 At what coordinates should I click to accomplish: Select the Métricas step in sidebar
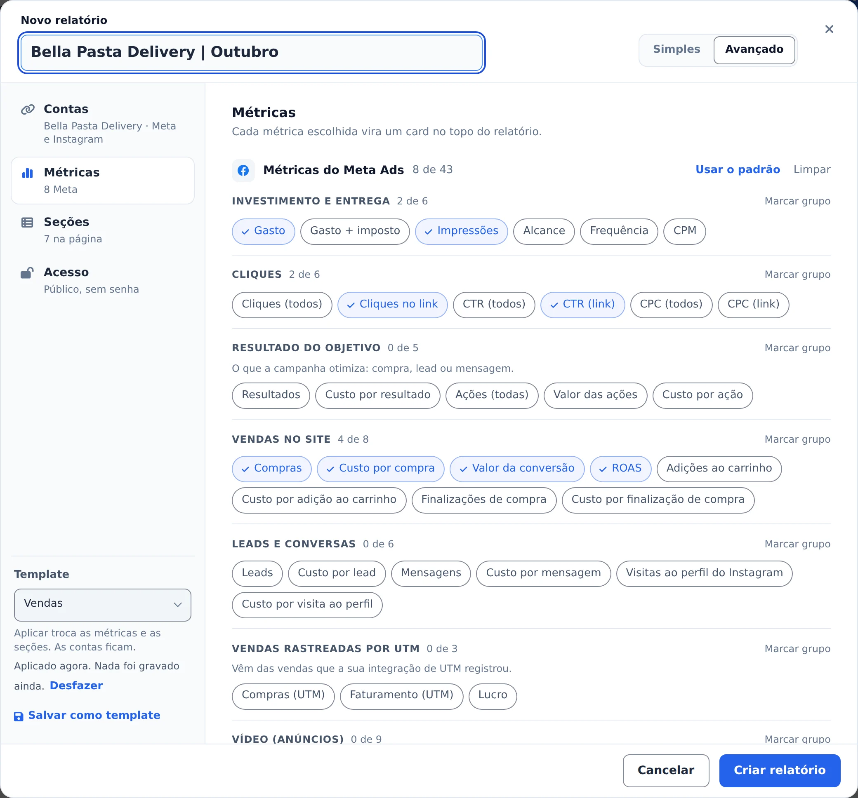click(103, 180)
